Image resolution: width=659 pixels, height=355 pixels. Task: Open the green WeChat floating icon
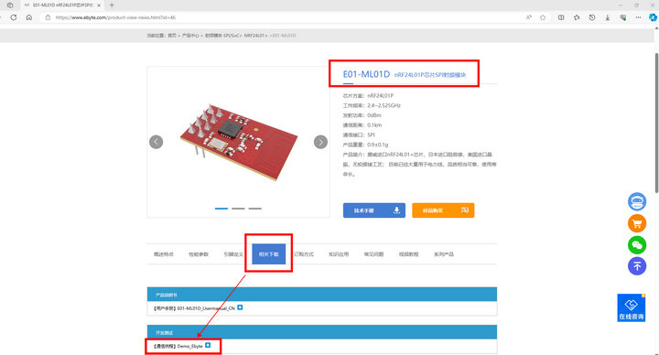(637, 244)
